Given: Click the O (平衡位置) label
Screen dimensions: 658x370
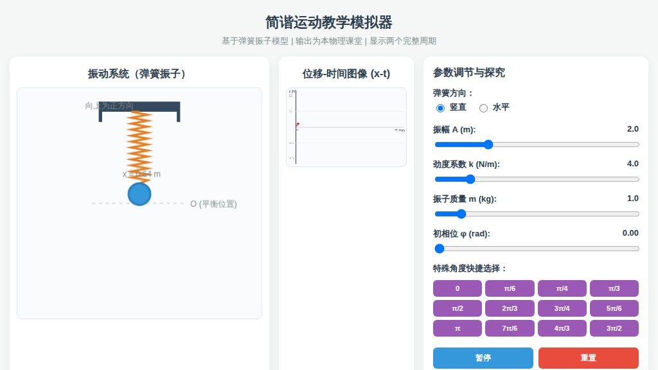Looking at the screenshot, I should coord(213,204).
